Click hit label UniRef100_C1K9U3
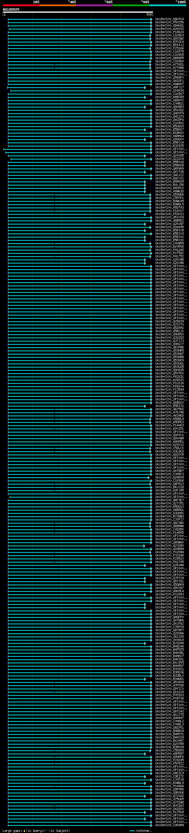This screenshot has width=189, height=833. pos(169,35)
